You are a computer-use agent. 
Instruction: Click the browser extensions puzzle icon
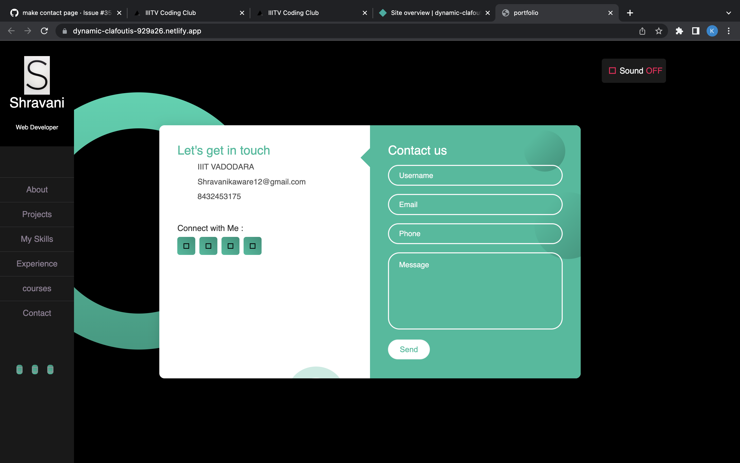[x=679, y=31]
